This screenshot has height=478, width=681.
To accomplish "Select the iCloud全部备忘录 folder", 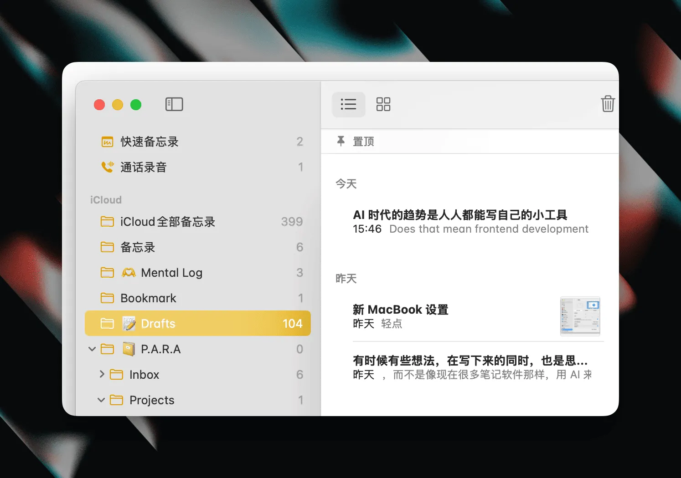I will pos(167,222).
